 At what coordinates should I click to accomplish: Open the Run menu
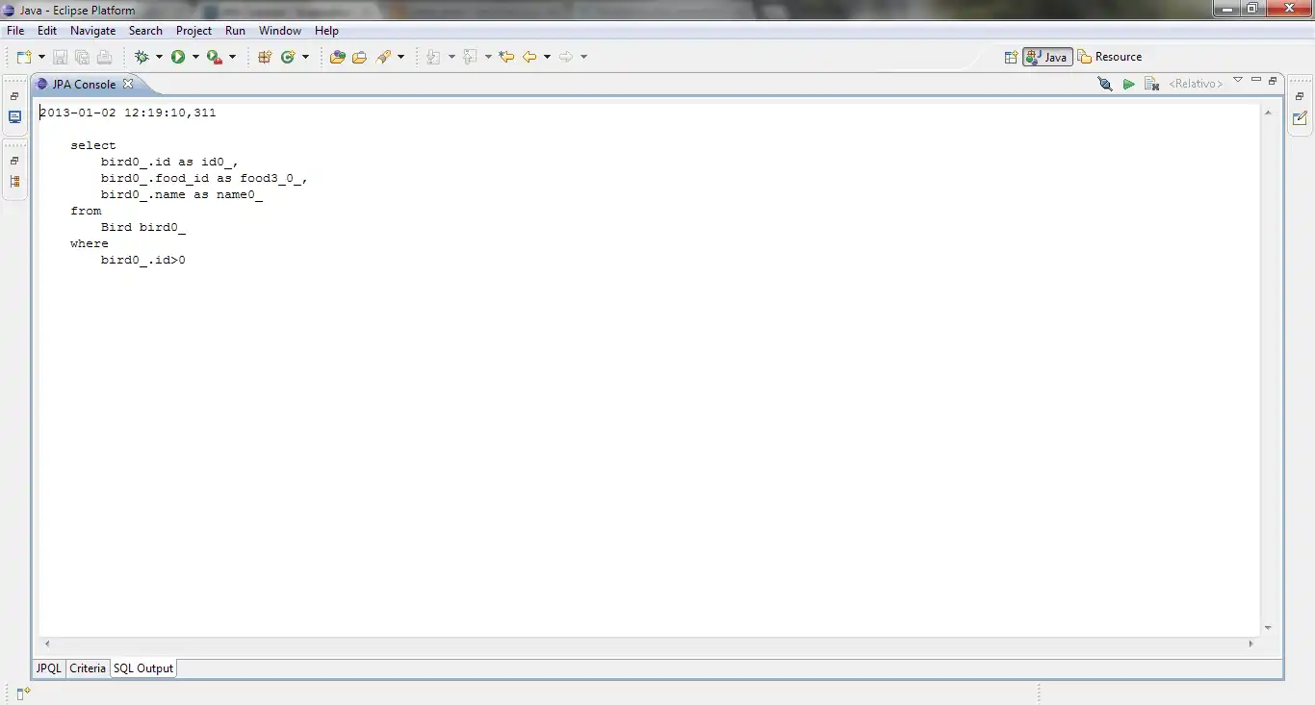235,31
